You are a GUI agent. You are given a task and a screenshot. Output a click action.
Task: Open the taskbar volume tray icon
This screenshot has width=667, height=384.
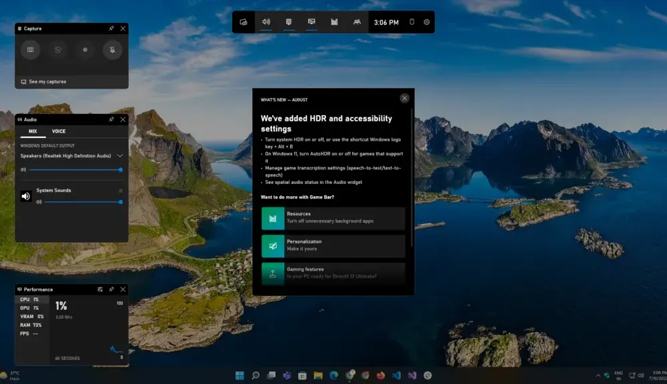[641, 375]
